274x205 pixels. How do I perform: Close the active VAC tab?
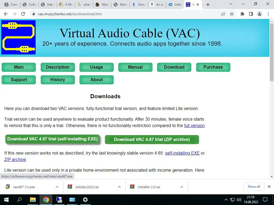198,5
